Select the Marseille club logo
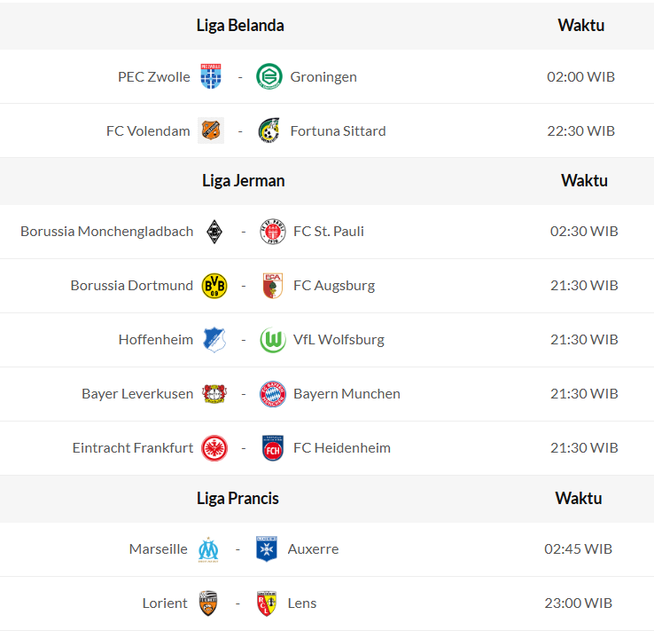Viewport: 654px width, 631px height. (209, 549)
